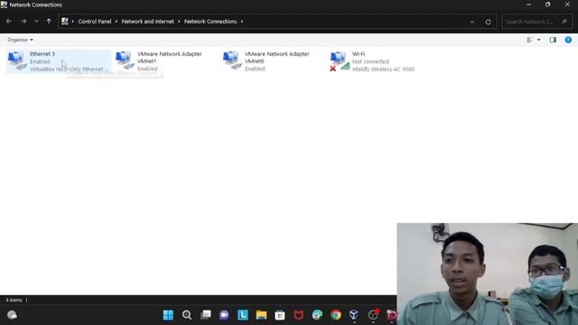The height and width of the screenshot is (325, 578).
Task: Expand chevron after Control Panel breadcrumb
Action: click(x=117, y=22)
